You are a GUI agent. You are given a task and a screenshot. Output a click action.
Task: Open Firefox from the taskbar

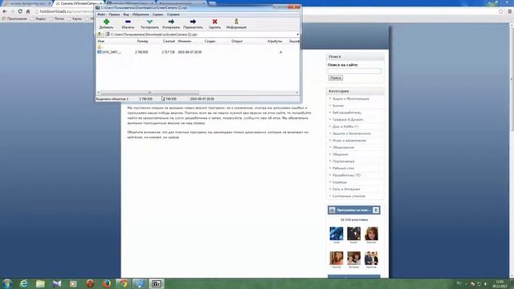coord(107,283)
